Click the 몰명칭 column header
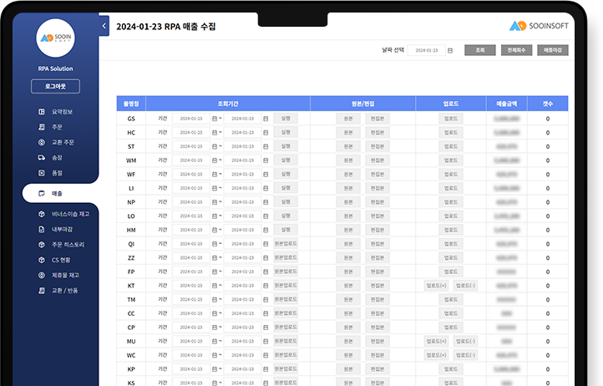This screenshot has width=603, height=386. pyautogui.click(x=131, y=104)
